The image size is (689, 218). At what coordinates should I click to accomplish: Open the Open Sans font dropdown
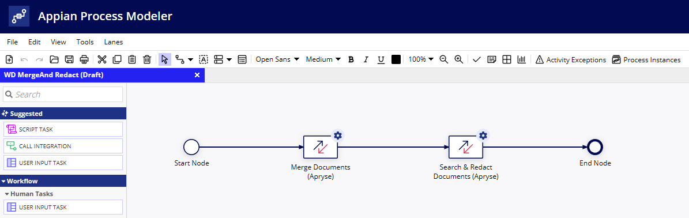click(277, 59)
